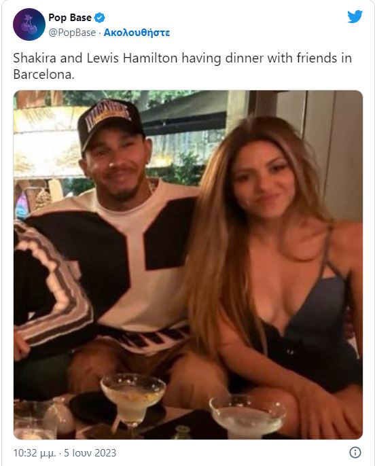The width and height of the screenshot is (375, 466).
Task: Open the attached dinner photo
Action: coord(187,264)
